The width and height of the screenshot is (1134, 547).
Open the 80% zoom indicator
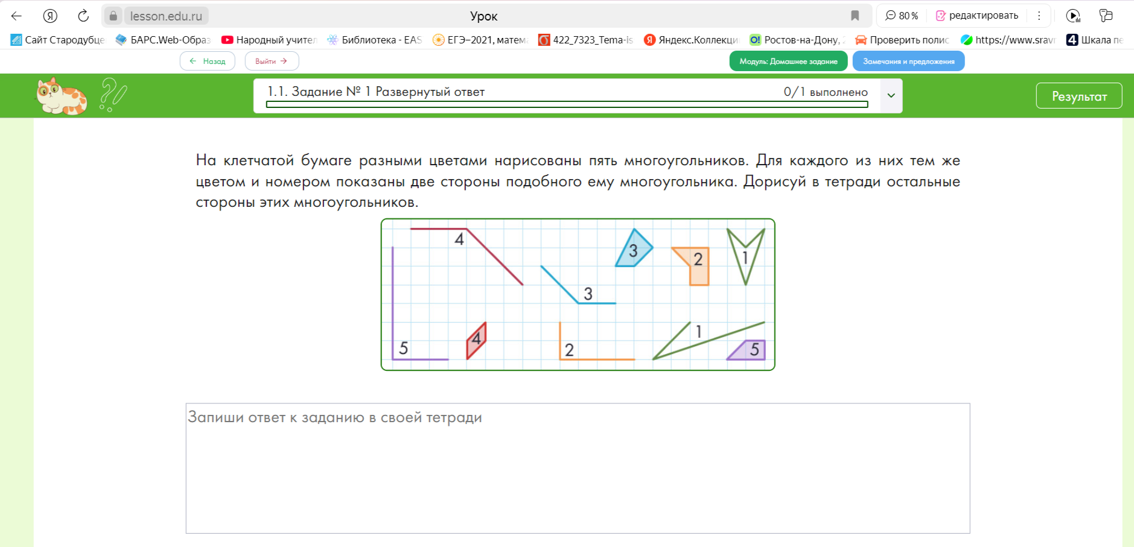pos(902,16)
